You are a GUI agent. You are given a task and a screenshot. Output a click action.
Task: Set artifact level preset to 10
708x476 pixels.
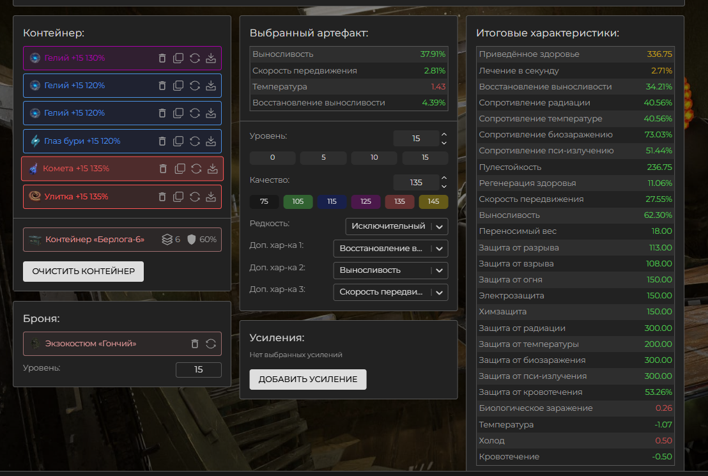click(x=374, y=158)
